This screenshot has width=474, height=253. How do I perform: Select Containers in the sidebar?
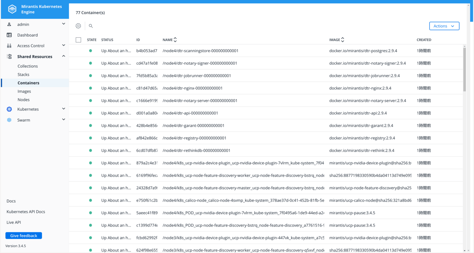click(x=29, y=83)
